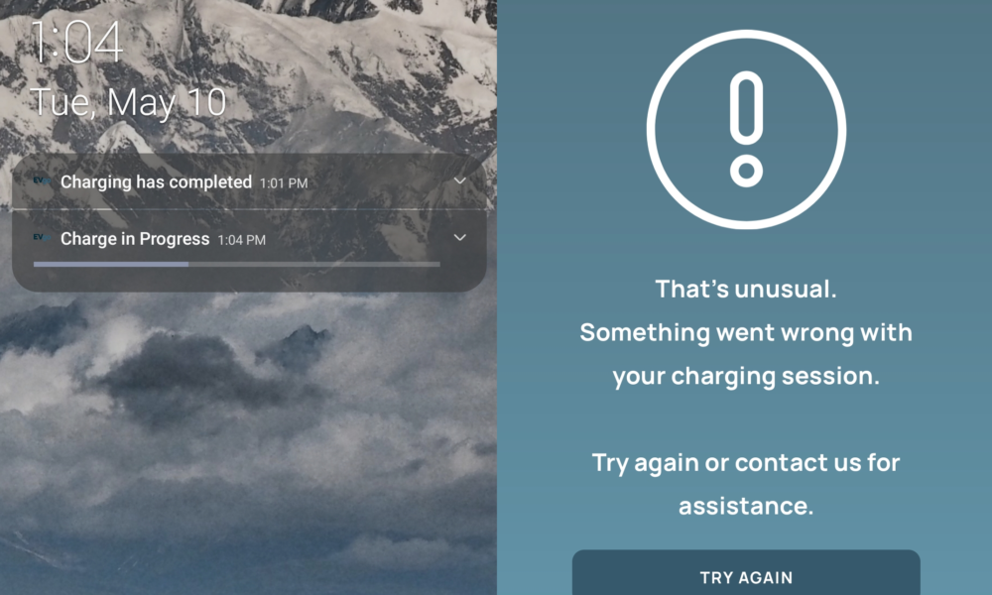
Task: Click the That's unusual heading
Action: (746, 289)
